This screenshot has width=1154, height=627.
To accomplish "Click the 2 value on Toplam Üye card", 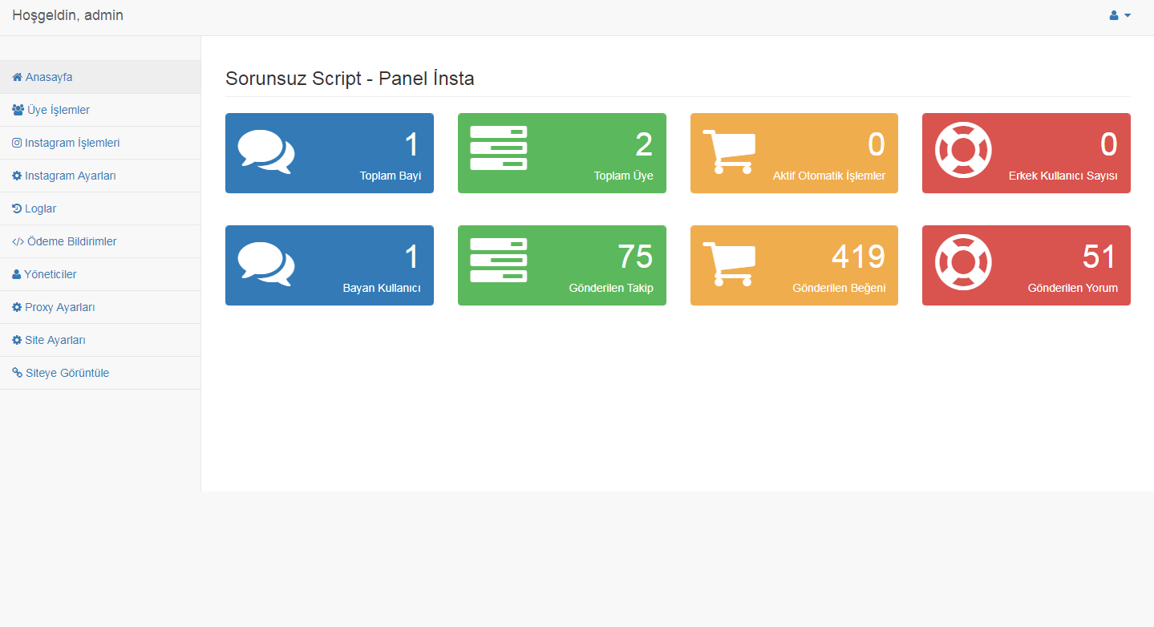I will point(644,144).
